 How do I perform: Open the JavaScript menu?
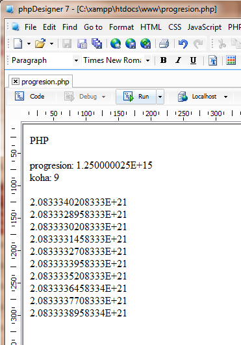[x=205, y=27]
